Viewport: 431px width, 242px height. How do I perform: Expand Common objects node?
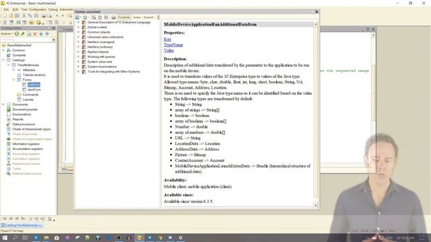pos(78,32)
